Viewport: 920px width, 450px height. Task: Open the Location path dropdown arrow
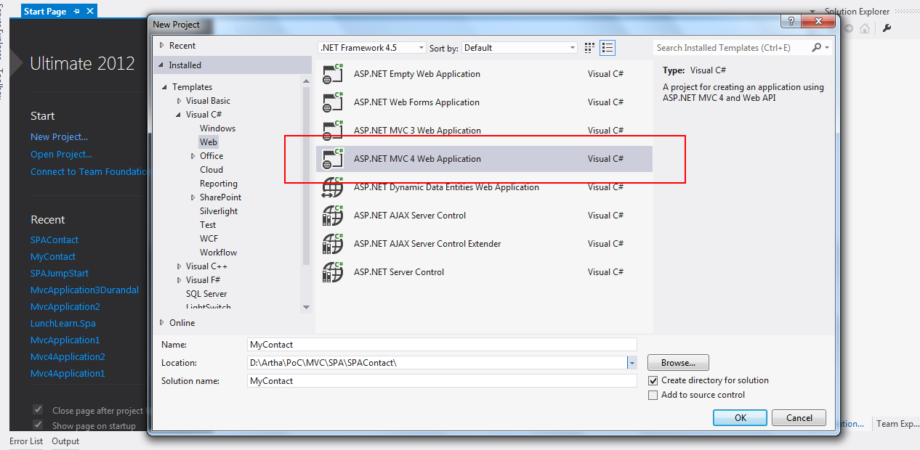pyautogui.click(x=632, y=362)
